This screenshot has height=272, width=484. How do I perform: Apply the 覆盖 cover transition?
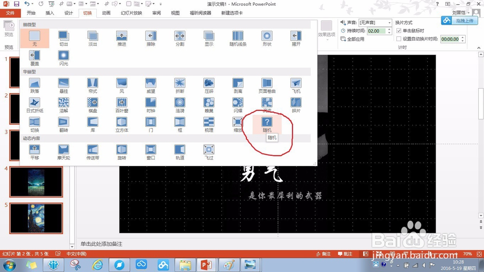click(34, 58)
